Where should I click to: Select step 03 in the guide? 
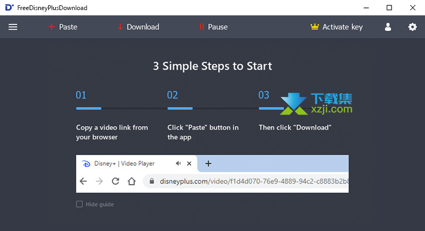point(263,95)
